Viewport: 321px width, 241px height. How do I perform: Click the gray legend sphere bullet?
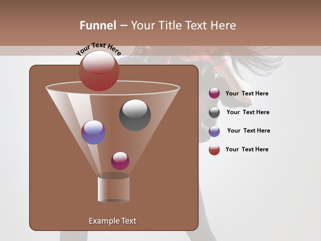point(214,112)
